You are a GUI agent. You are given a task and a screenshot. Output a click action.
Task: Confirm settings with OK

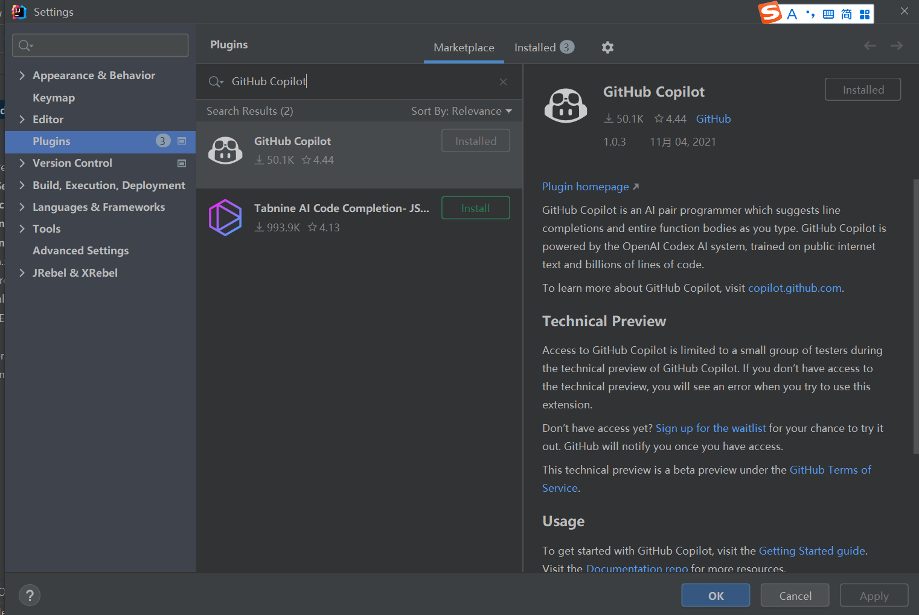[716, 596]
